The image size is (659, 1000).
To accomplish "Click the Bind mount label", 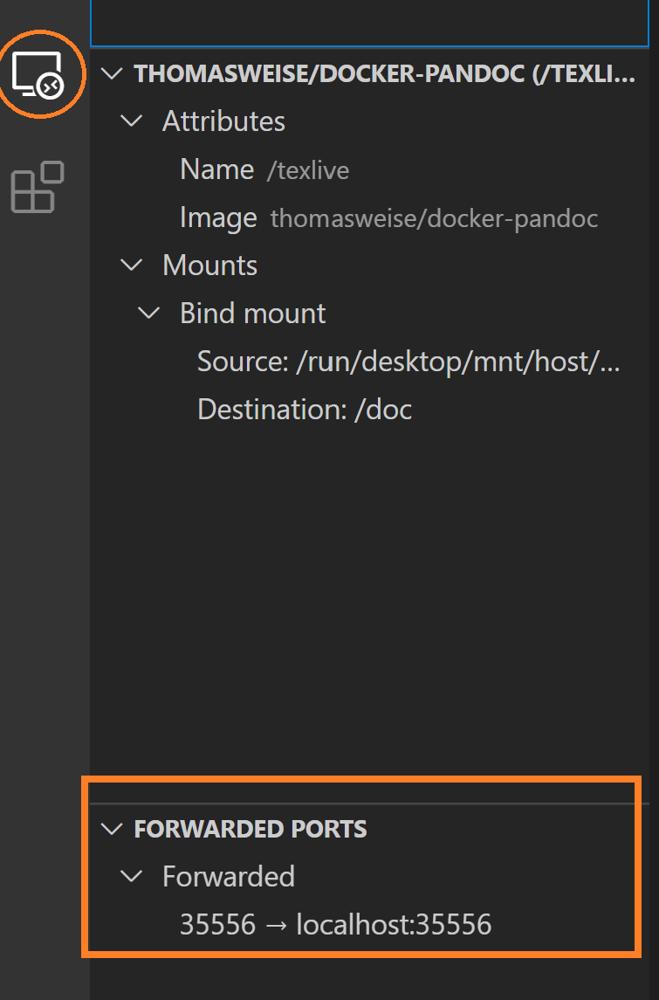I will click(252, 314).
